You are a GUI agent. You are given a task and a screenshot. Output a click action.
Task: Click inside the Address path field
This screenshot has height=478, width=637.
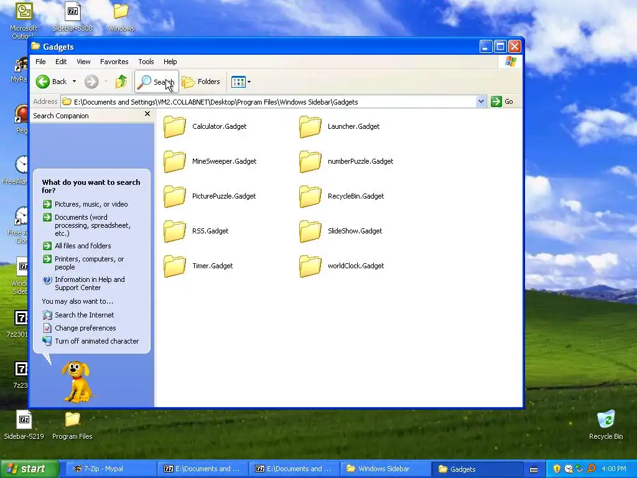[268, 101]
